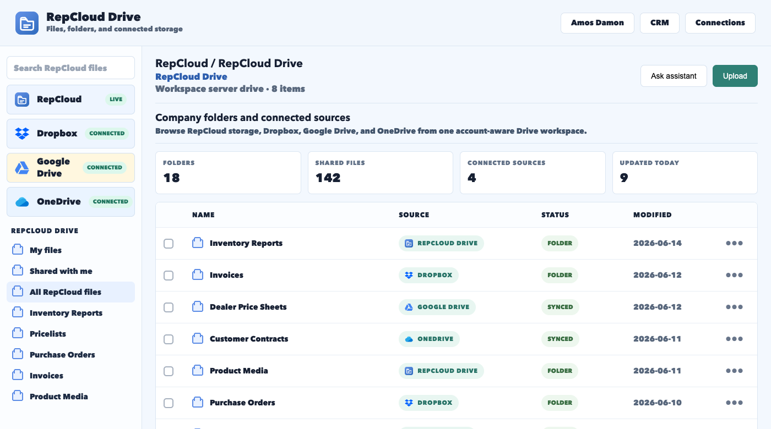Open the Customer Contracts folder name
Image resolution: width=771 pixels, height=429 pixels.
(x=249, y=339)
